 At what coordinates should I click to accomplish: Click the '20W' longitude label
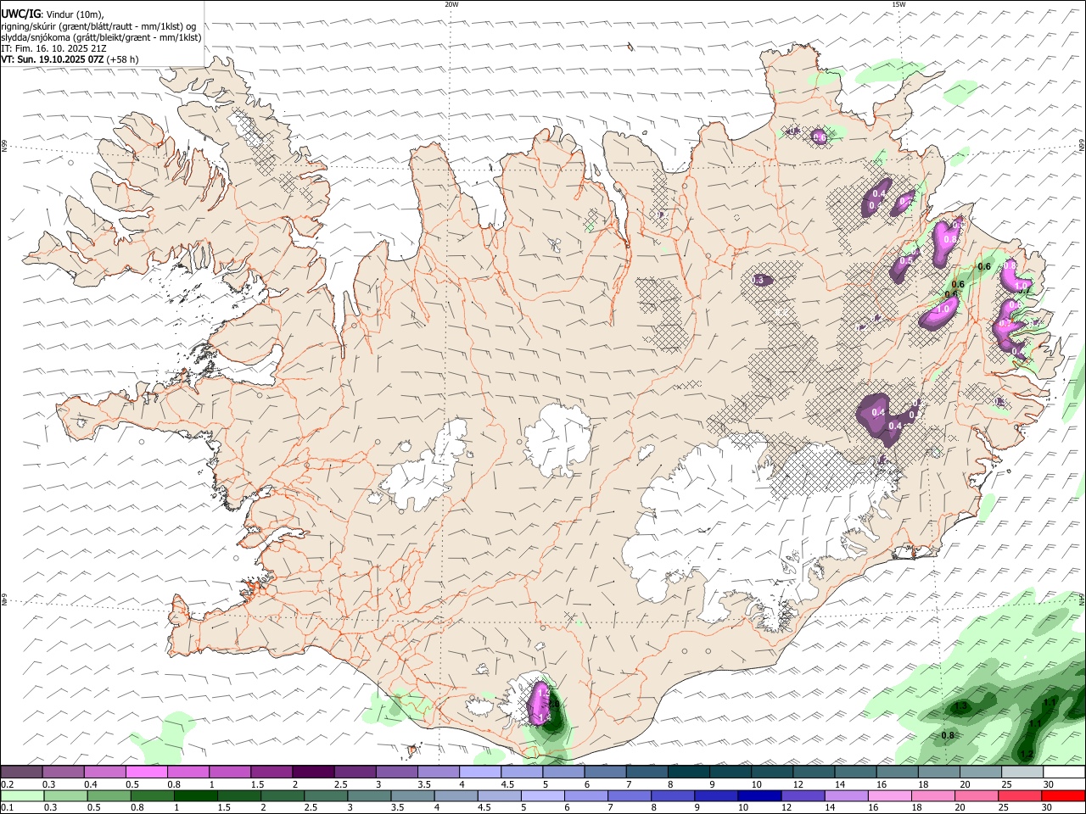click(451, 4)
